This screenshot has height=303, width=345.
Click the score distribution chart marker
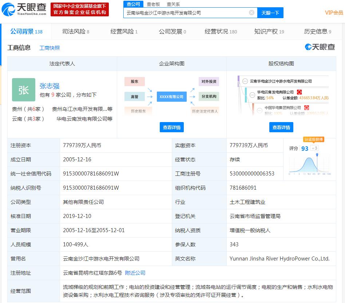click(317, 155)
